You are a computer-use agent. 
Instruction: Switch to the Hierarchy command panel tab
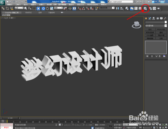154,19
